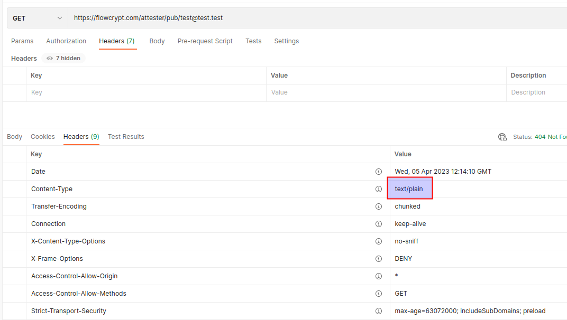
Task: Click the network response details globe icon
Action: [x=502, y=136]
